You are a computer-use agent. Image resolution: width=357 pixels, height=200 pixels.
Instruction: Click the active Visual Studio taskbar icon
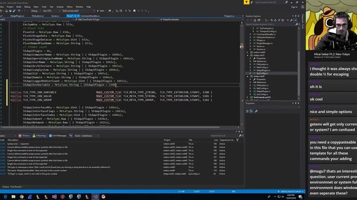[x=95, y=197]
